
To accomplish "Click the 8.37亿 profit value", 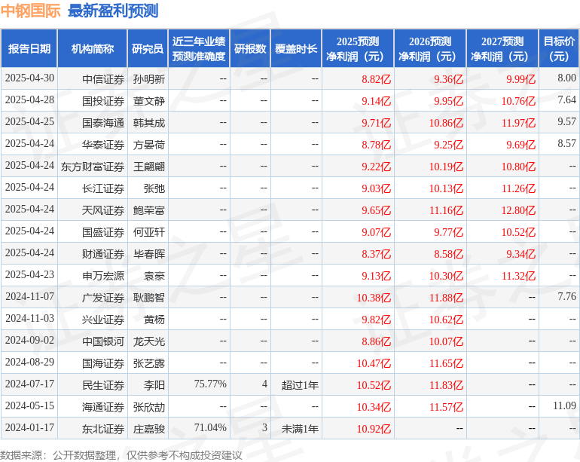I will [376, 254].
